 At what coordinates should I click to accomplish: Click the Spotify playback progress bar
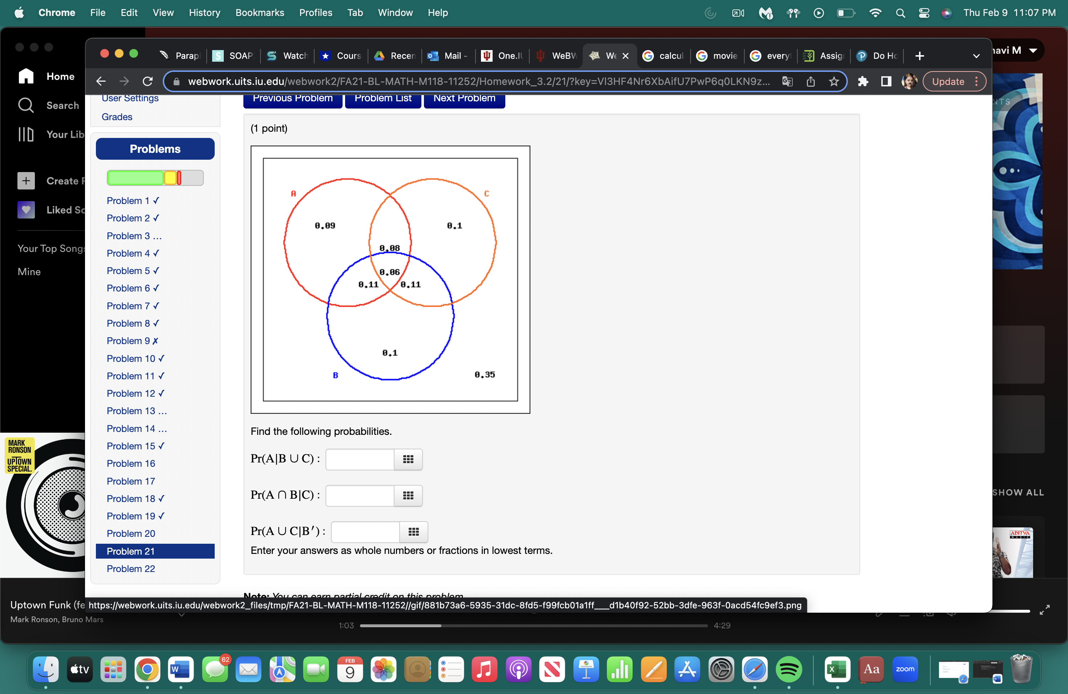tap(533, 625)
